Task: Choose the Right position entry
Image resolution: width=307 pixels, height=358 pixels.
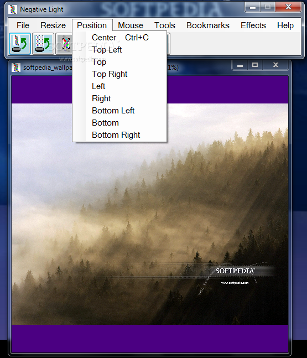Action: 119,98
